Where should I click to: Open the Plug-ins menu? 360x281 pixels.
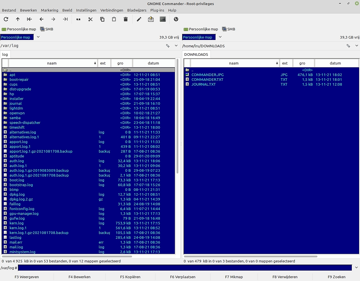[157, 10]
